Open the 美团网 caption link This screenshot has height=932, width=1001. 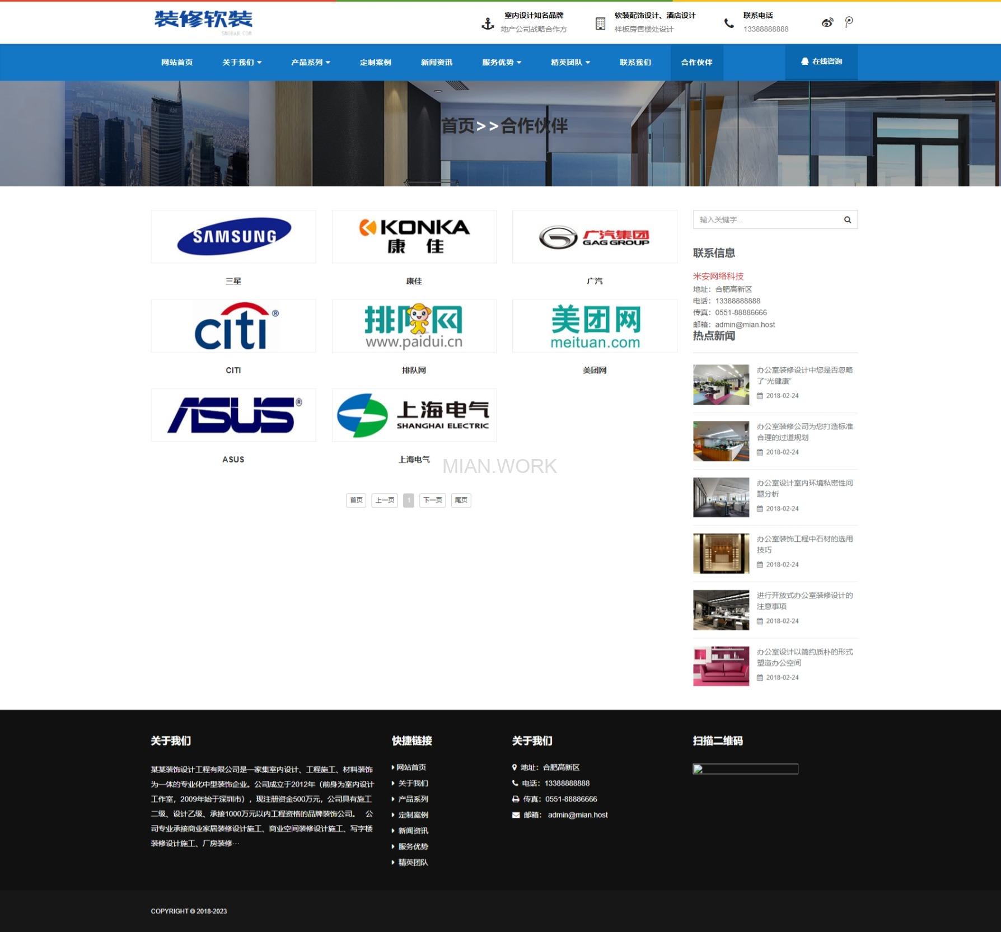(595, 370)
